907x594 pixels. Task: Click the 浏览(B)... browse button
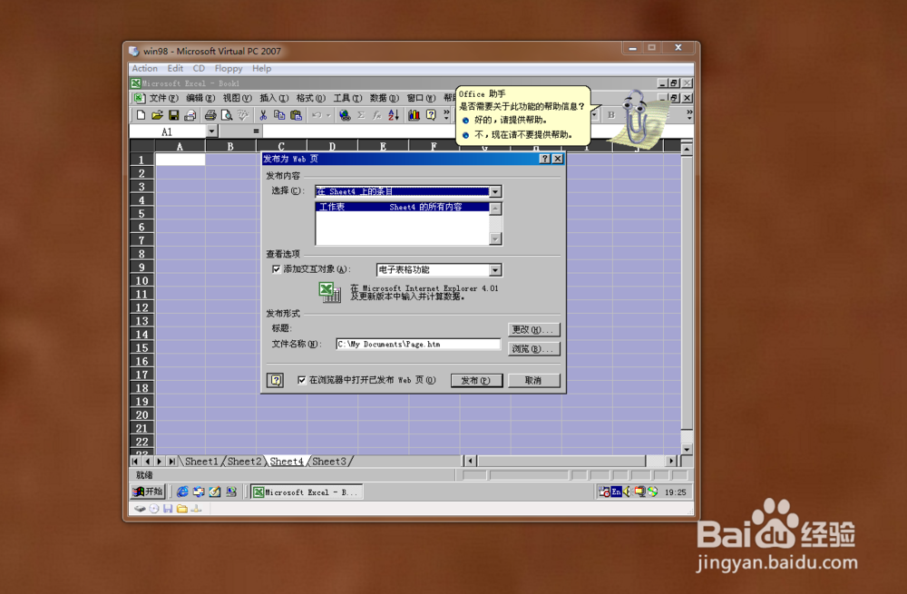(x=533, y=349)
